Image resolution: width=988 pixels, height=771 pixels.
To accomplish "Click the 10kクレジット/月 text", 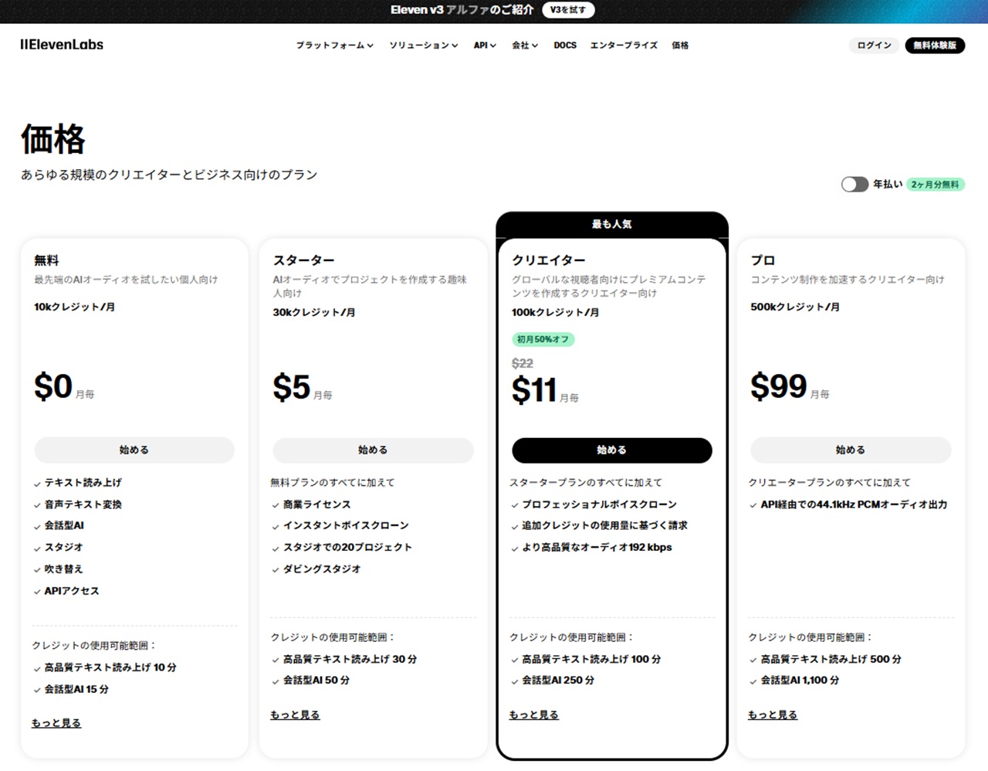I will [74, 307].
